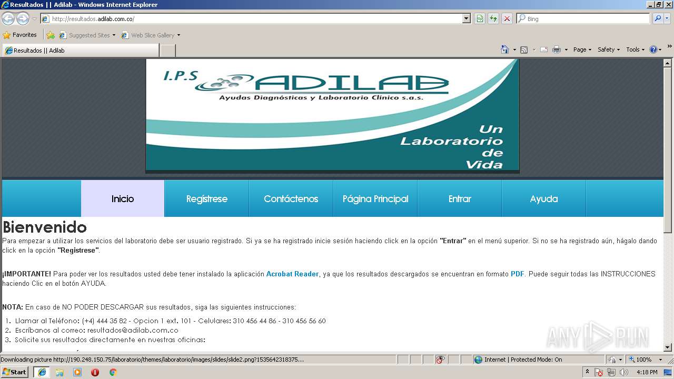Image resolution: width=674 pixels, height=379 pixels.
Task: Open Windows Media Player on taskbar
Action: pos(77,372)
